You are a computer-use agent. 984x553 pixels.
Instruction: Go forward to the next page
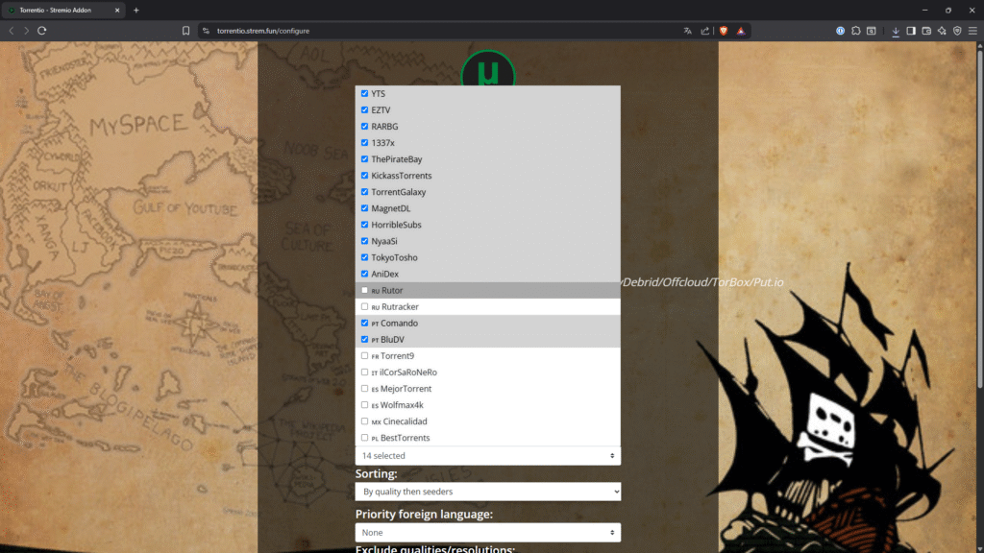tap(26, 31)
